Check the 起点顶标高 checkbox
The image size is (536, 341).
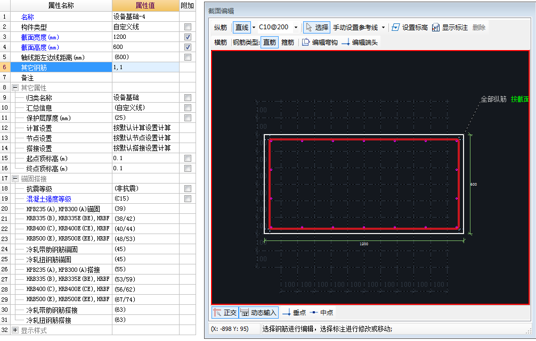pyautogui.click(x=188, y=159)
